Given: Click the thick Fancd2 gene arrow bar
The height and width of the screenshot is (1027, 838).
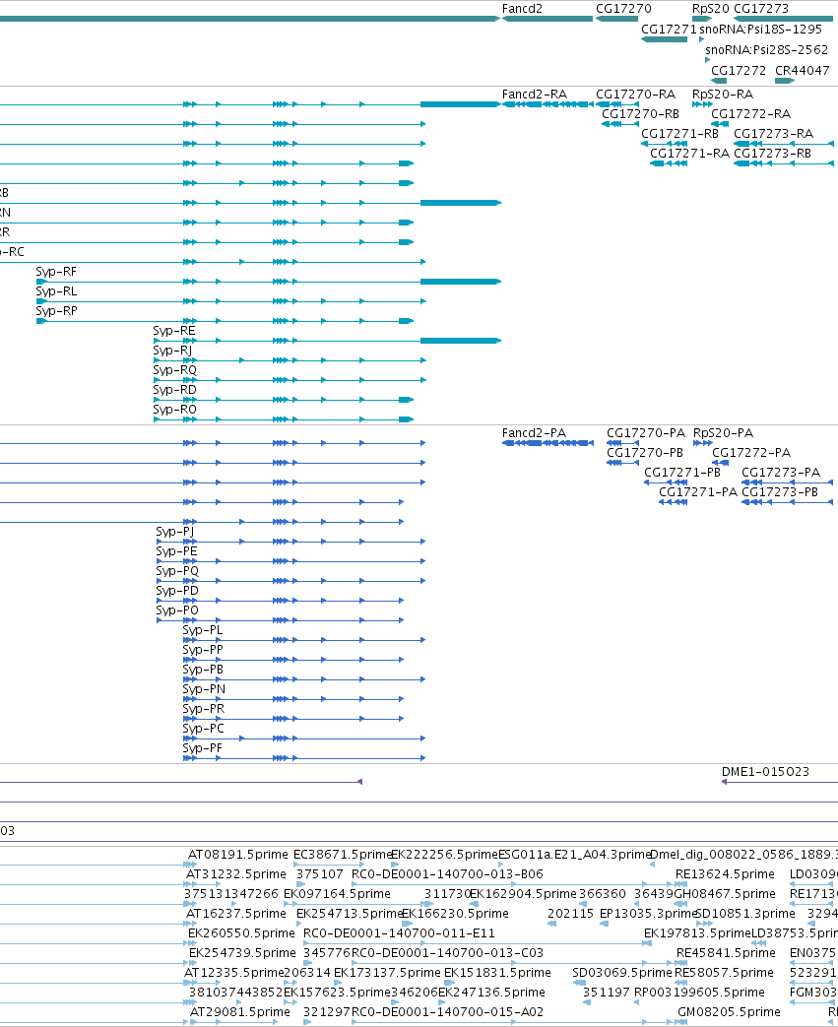Looking at the screenshot, I should point(548,19).
